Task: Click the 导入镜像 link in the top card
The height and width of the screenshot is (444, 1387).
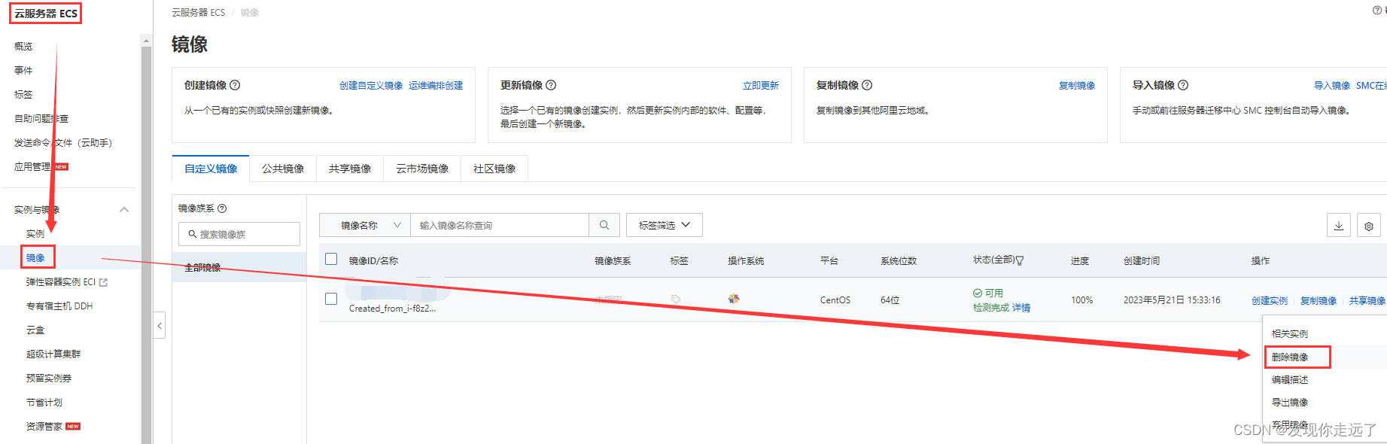Action: (1332, 86)
